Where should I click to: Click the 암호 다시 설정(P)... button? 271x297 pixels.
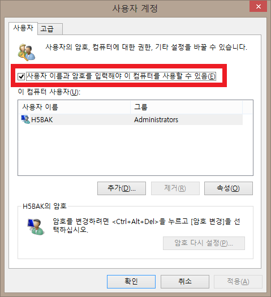[x=204, y=243]
